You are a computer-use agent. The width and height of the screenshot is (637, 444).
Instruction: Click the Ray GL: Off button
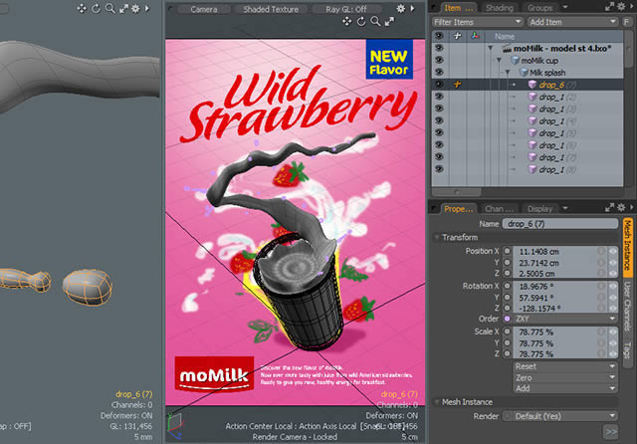(x=346, y=9)
